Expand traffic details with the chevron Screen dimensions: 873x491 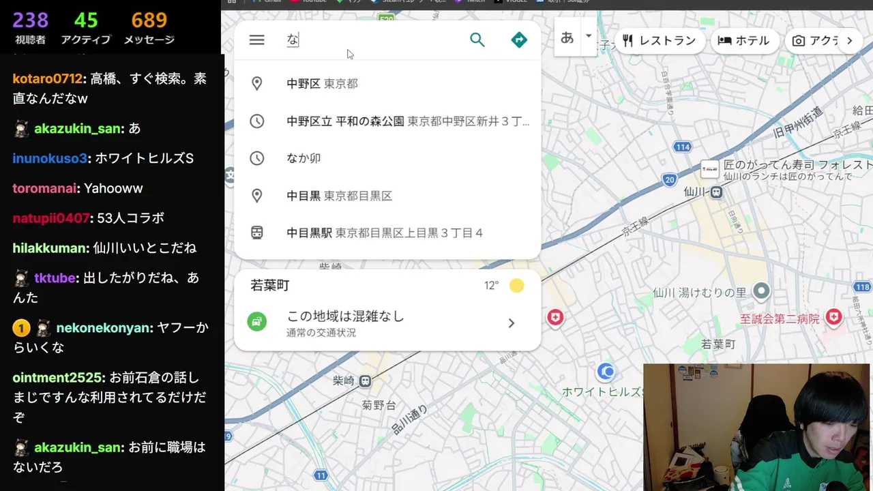click(512, 323)
